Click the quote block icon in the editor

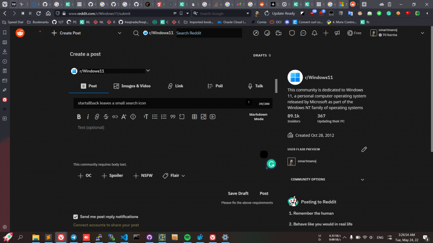[173, 117]
